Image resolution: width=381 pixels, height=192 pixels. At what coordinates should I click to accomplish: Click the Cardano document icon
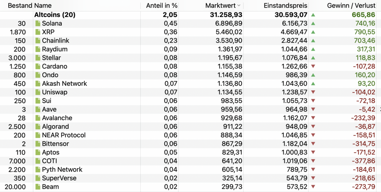[x=38, y=66]
